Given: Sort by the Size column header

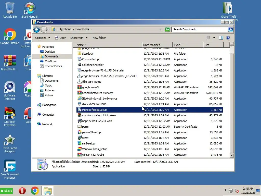Looking at the screenshot, I should [213, 45].
